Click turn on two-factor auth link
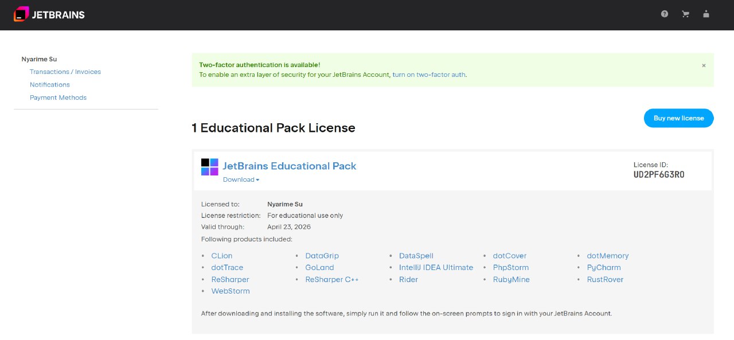Viewport: 734px width, 340px height. 428,75
